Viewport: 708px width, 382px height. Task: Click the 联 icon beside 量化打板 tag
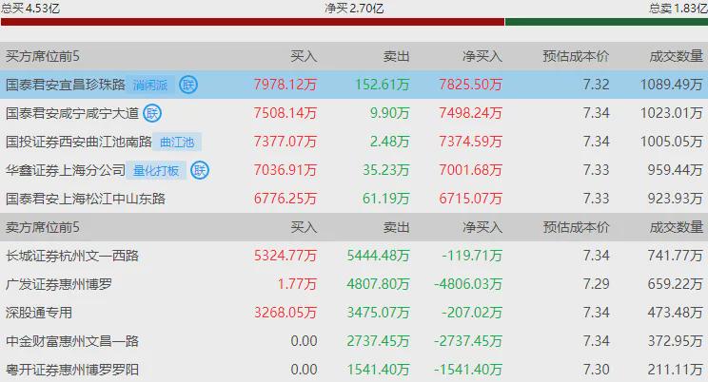tap(200, 170)
